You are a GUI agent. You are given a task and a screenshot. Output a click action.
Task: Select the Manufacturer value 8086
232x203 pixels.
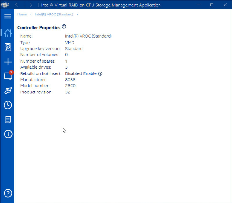(x=70, y=80)
